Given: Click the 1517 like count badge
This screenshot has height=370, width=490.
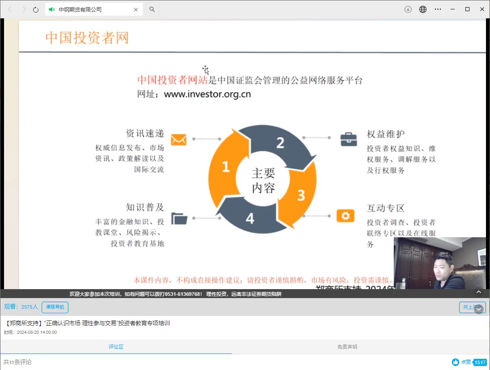Looking at the screenshot, I should pos(480,362).
